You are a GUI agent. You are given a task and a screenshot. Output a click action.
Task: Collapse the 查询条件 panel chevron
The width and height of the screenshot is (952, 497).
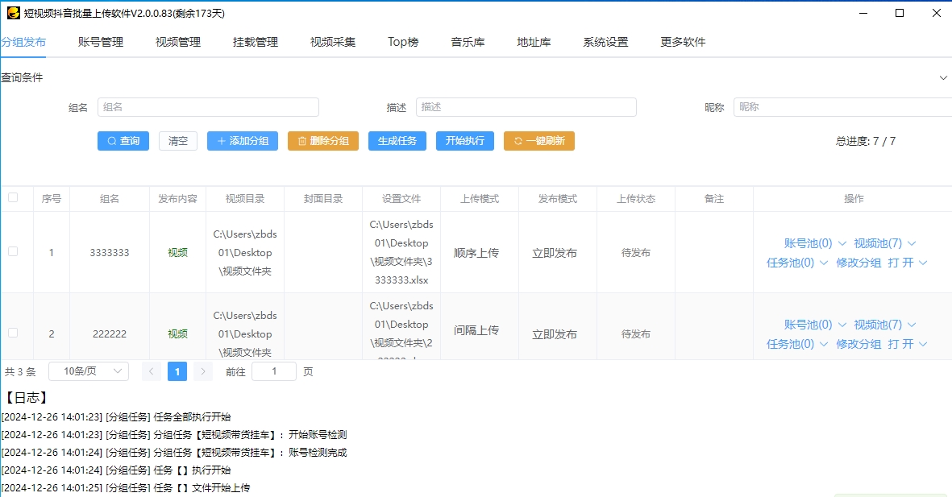[943, 78]
